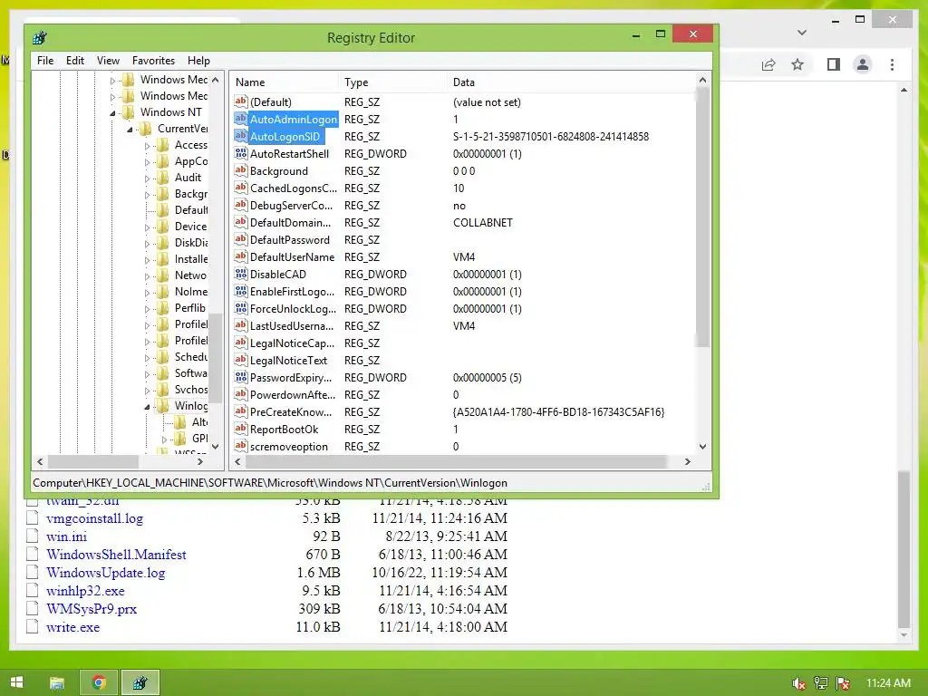The width and height of the screenshot is (928, 696).
Task: Check the box next to WMSysPr9.prx
Action: [x=32, y=608]
